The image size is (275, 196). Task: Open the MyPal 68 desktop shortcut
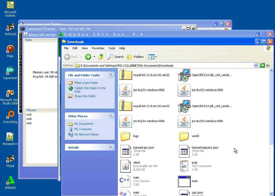[10, 29]
